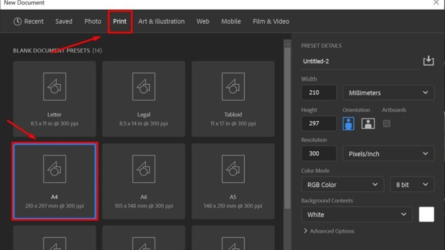Switch to the Web tab

click(x=203, y=21)
